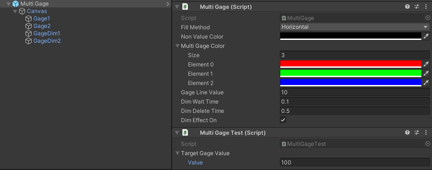Viewport: 432px width, 170px height.
Task: Collapse the Target Gage Value foldout
Action: [177, 153]
